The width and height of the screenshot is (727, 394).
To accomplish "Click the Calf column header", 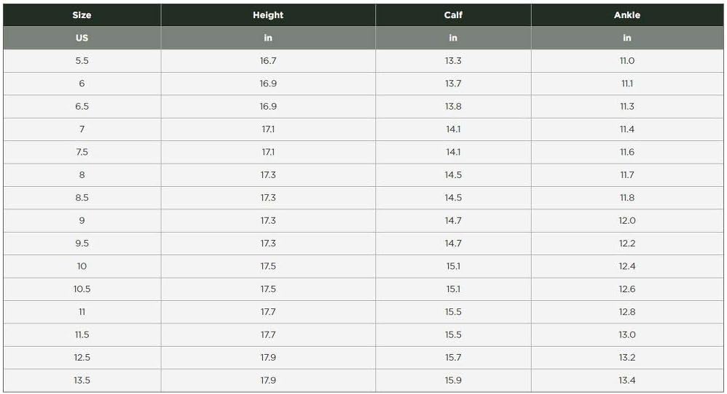I will [453, 15].
